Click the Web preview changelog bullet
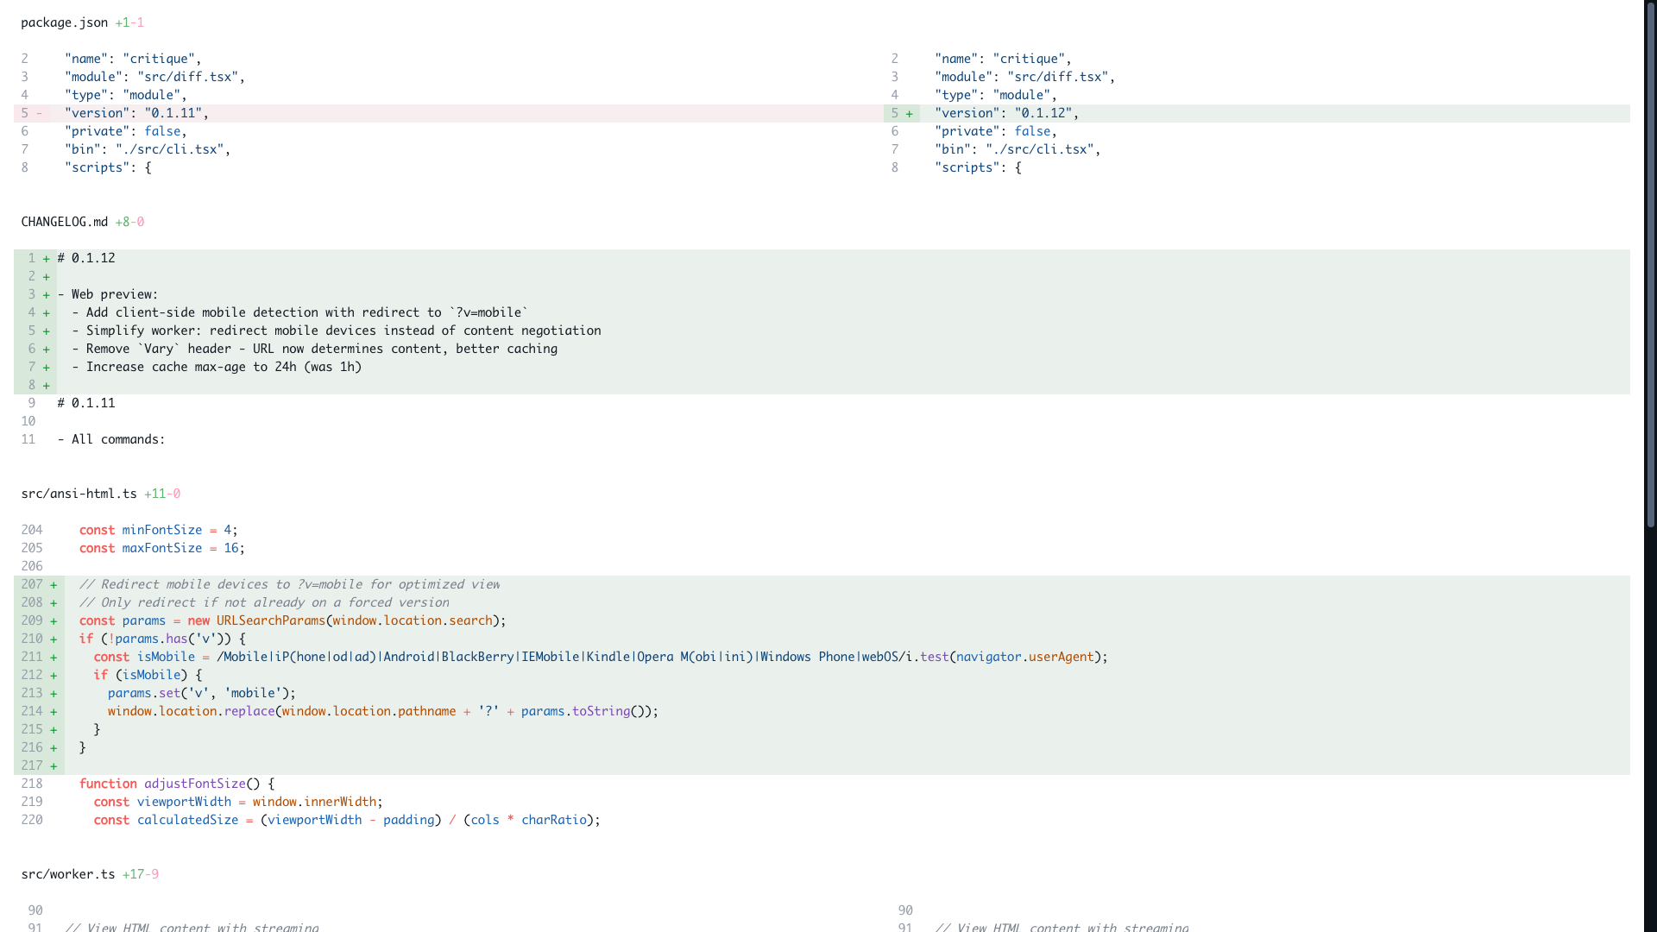 coord(108,293)
